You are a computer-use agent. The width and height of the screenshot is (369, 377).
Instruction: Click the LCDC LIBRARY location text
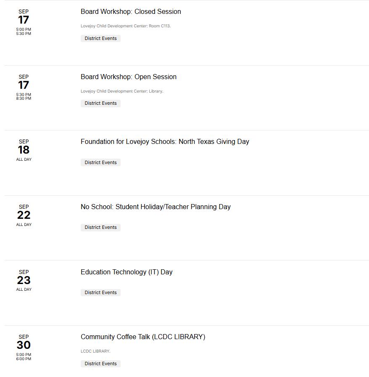pos(96,351)
